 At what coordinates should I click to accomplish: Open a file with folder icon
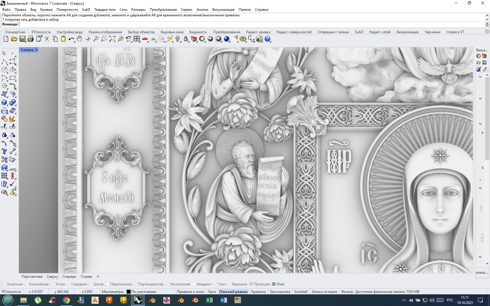click(x=14, y=39)
